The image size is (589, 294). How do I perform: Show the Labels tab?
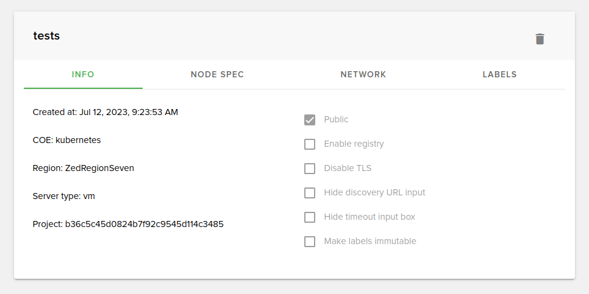(x=499, y=75)
